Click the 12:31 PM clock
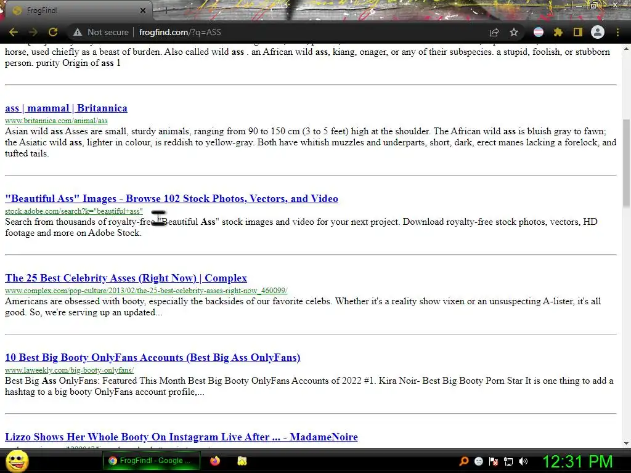Image resolution: width=631 pixels, height=473 pixels. point(577,461)
